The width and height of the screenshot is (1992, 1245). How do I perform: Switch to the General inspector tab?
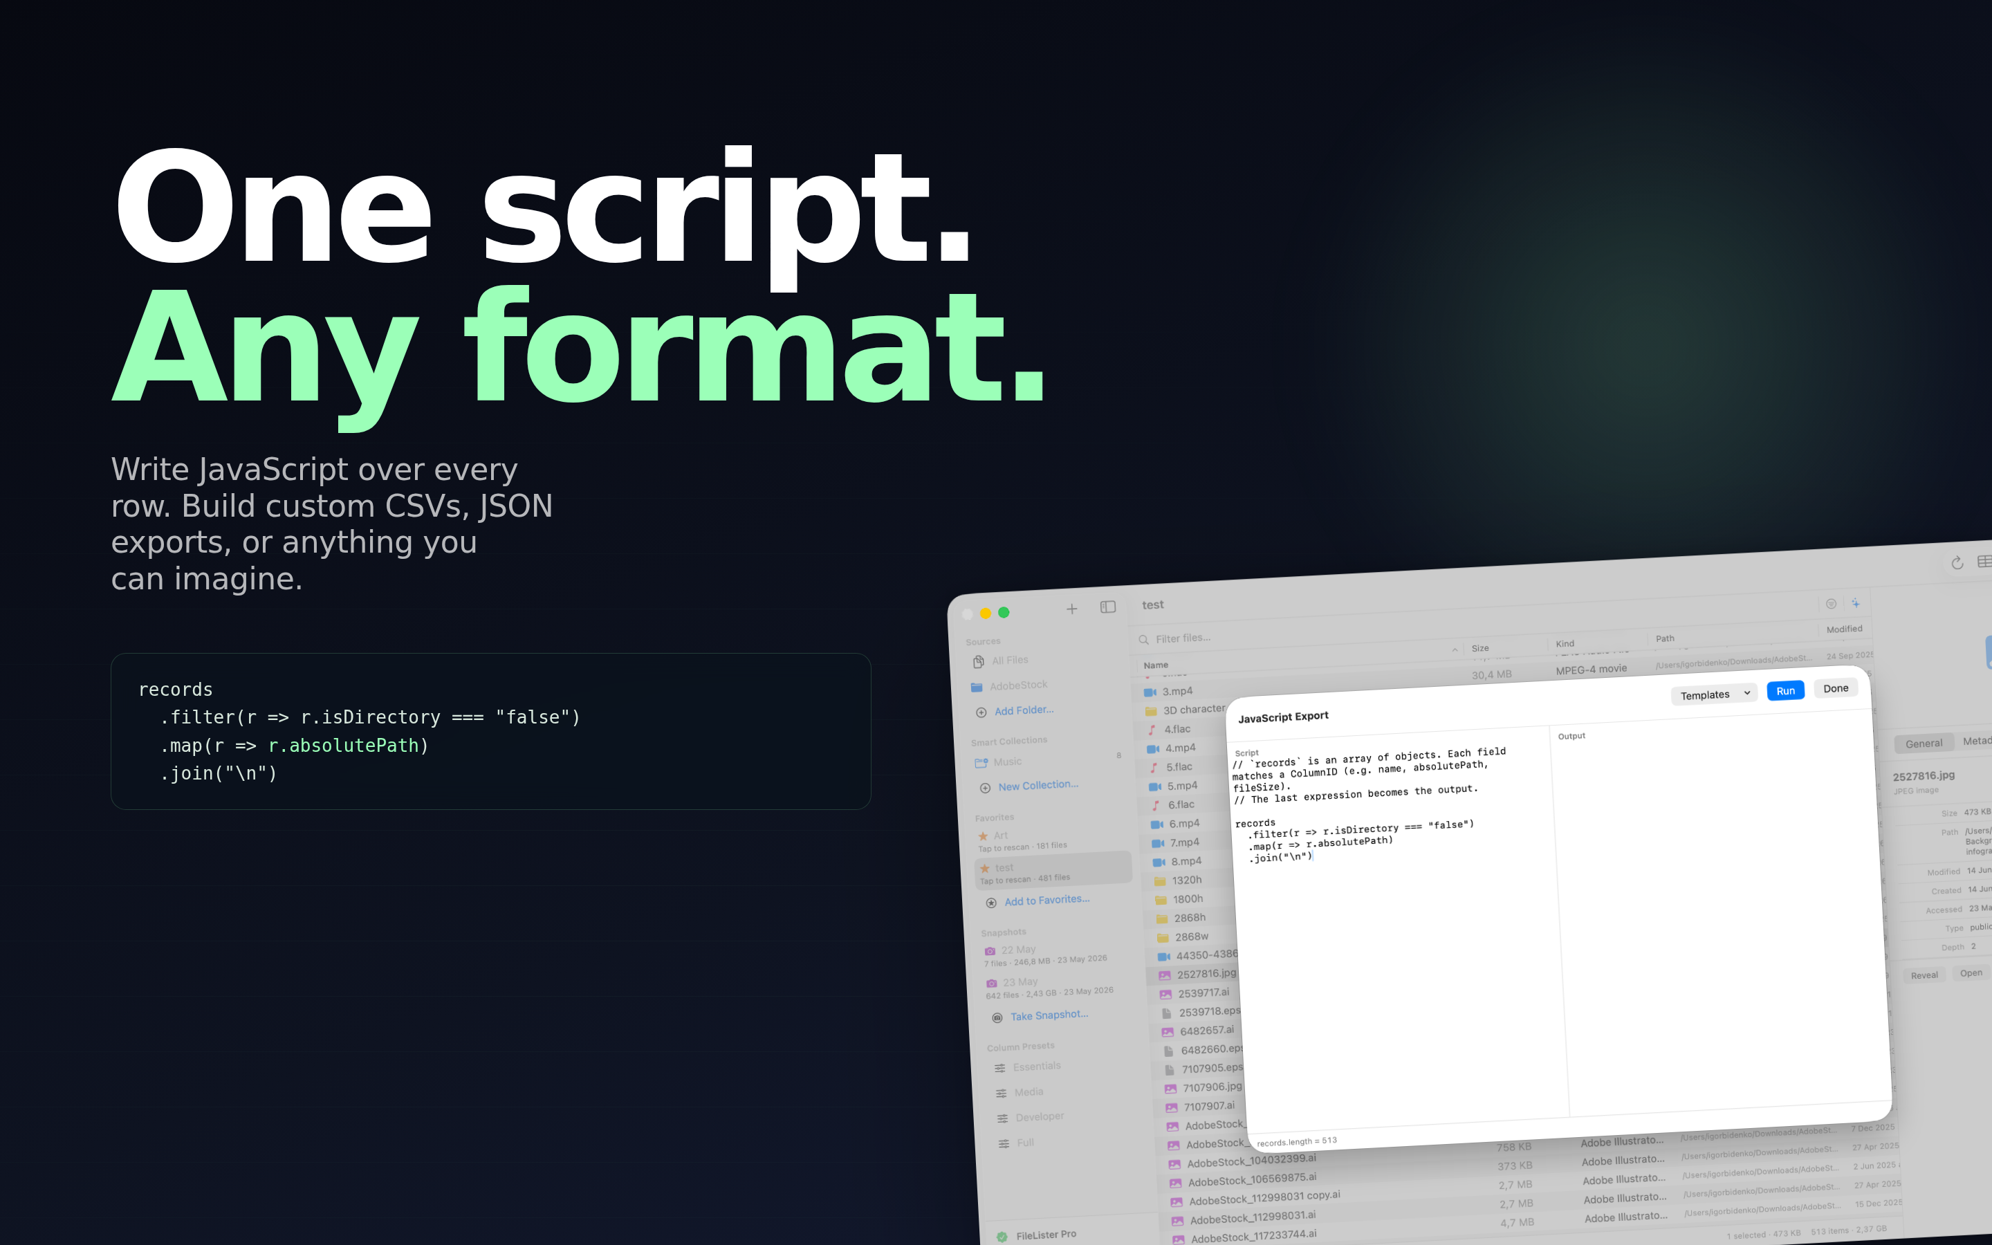pyautogui.click(x=1923, y=744)
